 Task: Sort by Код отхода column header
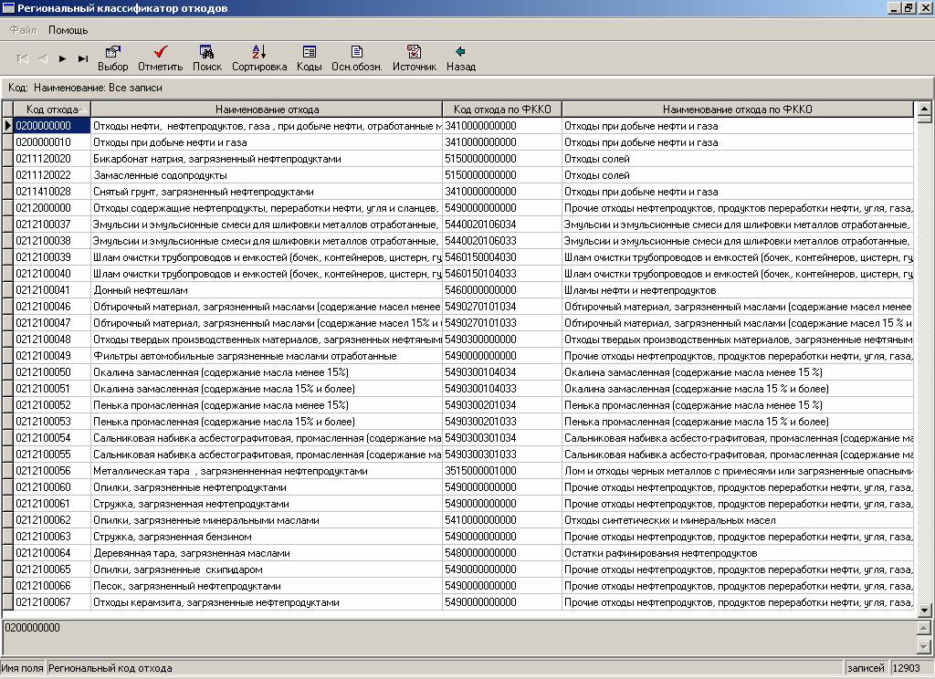52,110
